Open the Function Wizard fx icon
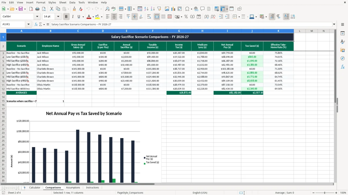 pos(36,24)
